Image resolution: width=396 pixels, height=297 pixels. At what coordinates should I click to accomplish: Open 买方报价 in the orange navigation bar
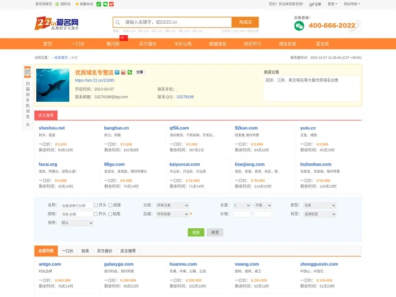pos(148,44)
